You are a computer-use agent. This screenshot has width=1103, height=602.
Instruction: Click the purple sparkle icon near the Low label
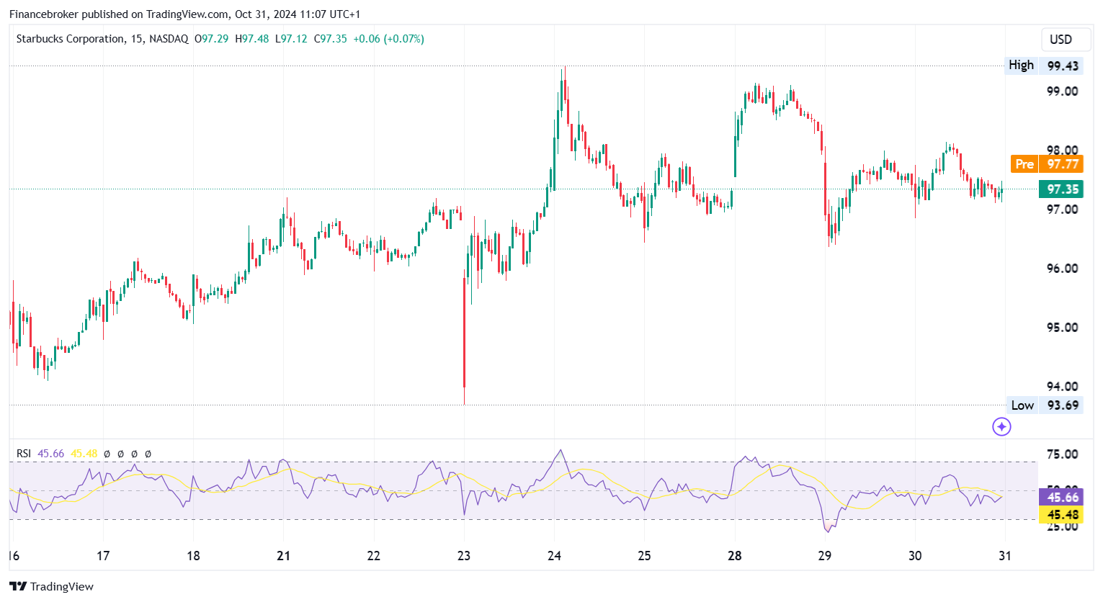click(x=1001, y=427)
